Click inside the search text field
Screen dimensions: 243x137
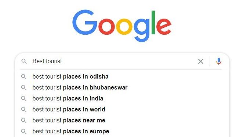click(x=114, y=61)
